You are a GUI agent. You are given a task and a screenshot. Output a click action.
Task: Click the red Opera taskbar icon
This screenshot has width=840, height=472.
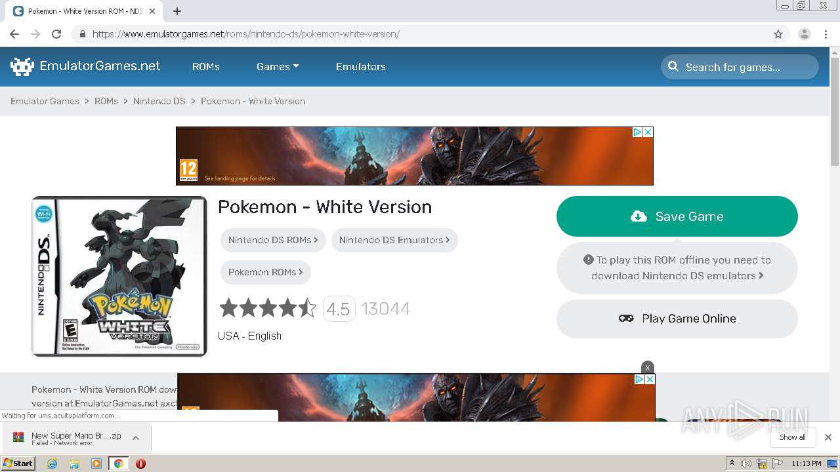[x=140, y=463]
